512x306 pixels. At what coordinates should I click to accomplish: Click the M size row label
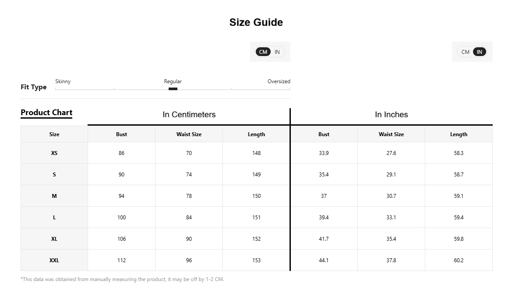[x=54, y=196]
